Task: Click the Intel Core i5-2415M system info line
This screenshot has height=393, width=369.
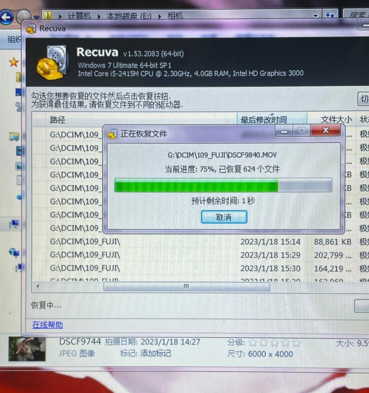Action: coord(190,73)
